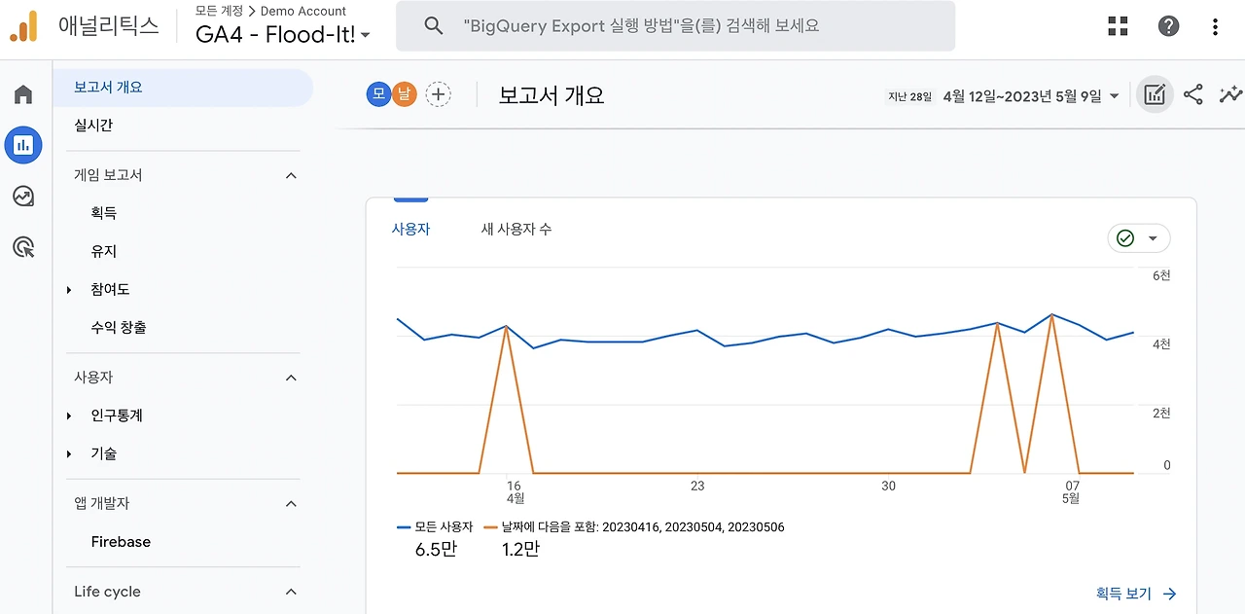Toggle the orange 날 date comparison chip
This screenshot has width=1245, height=614.
[x=406, y=94]
